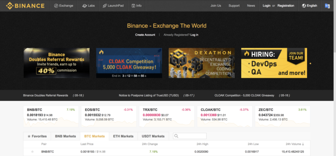The image size is (336, 156).
Task: Open the Exchange menu icon
Action: click(56, 6)
